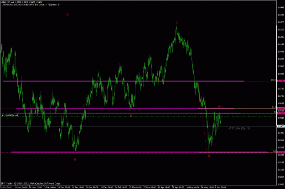Image resolution: width=285 pixels, height=189 pixels.
Task: Select the bottom magenta horizontal support line
Action: (139, 152)
